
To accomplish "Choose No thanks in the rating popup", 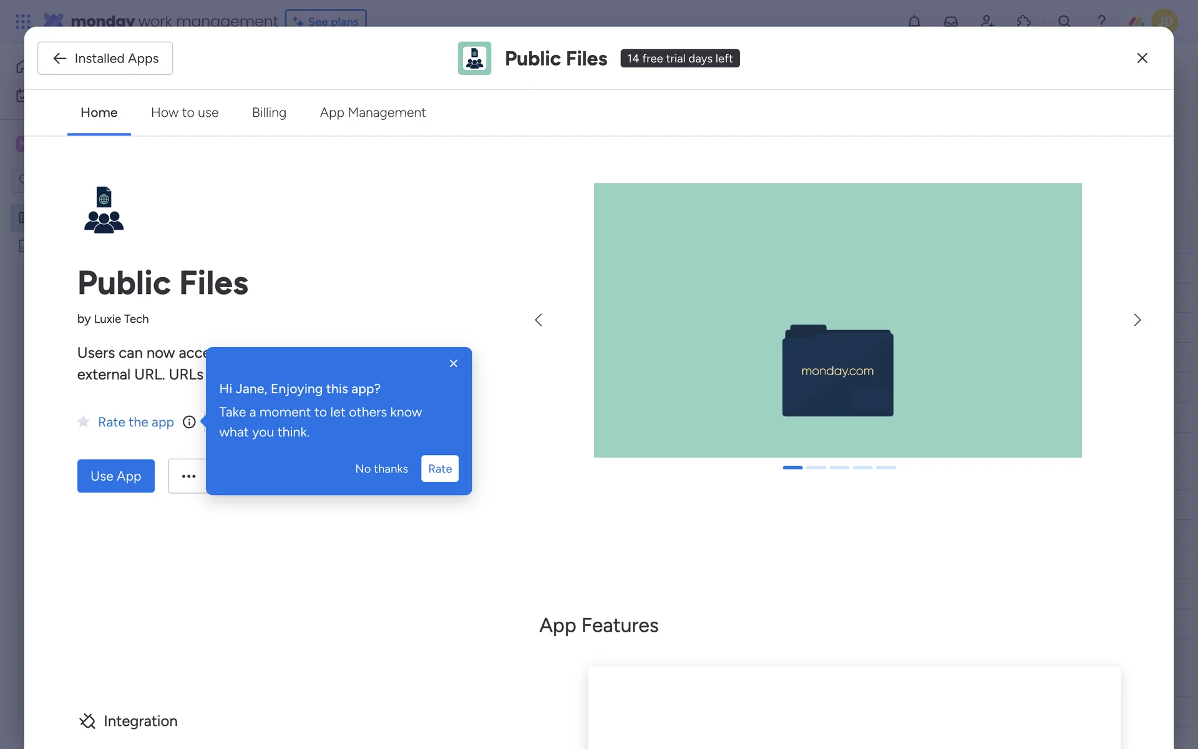I will pos(381,469).
